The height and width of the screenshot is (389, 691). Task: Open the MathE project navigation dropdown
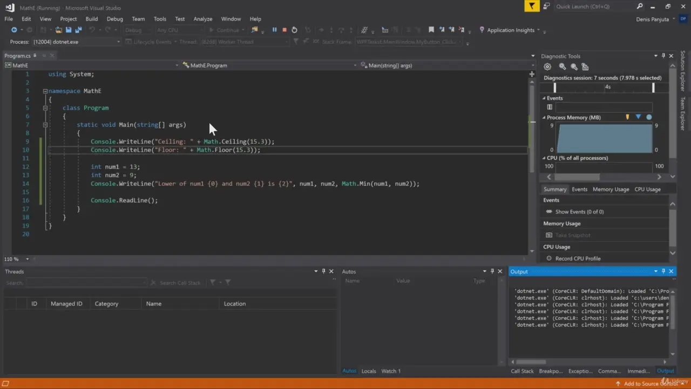(x=91, y=65)
